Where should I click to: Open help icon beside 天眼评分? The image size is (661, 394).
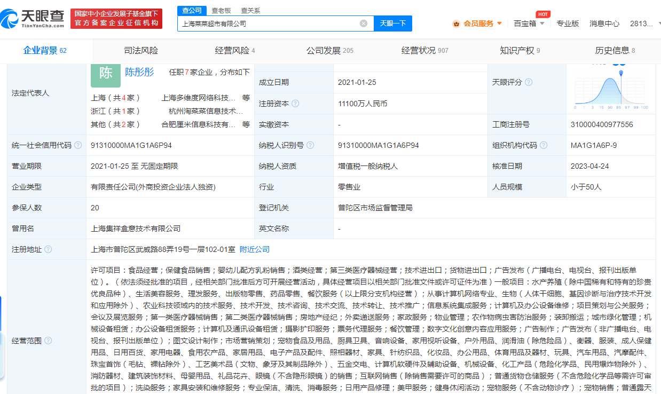click(529, 82)
